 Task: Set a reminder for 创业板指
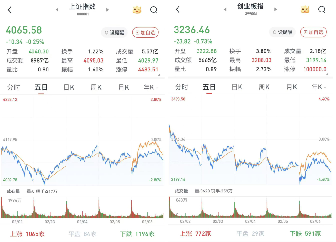pyautogui.click(x=283, y=32)
